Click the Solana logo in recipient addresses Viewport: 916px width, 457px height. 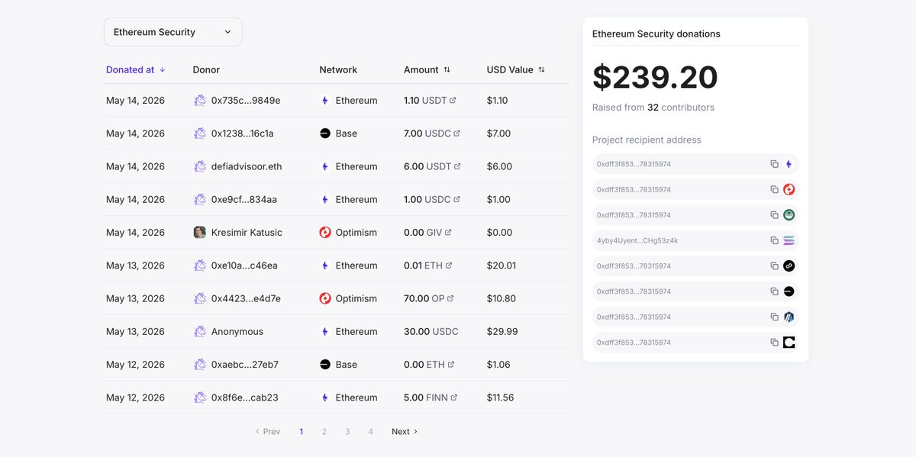click(789, 240)
